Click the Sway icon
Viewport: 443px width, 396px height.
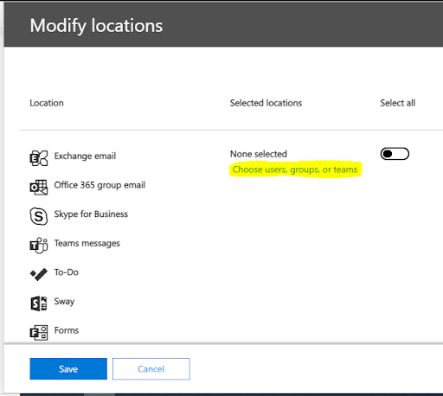click(x=39, y=303)
